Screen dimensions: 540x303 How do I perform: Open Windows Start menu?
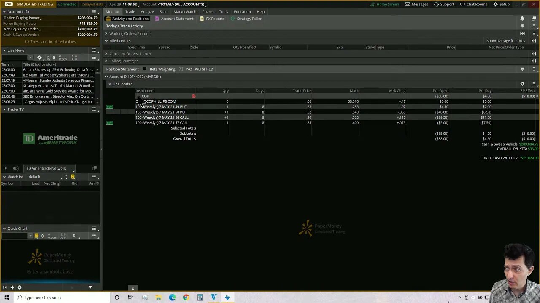[x=7, y=298]
